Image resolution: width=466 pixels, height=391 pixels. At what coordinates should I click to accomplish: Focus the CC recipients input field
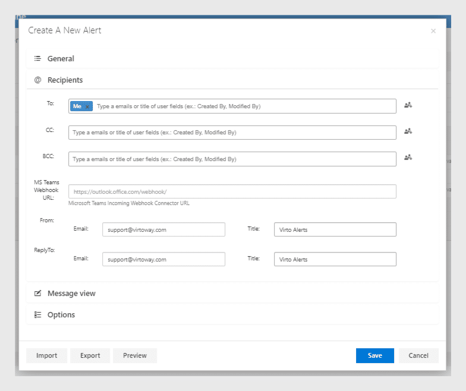[x=232, y=133]
